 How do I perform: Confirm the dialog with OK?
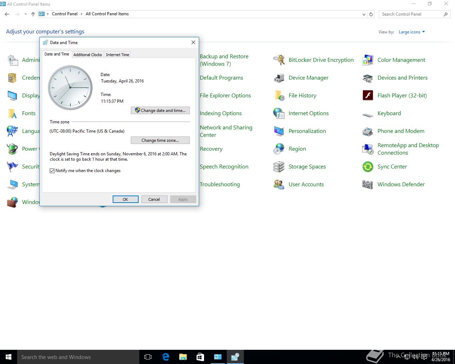pos(125,199)
